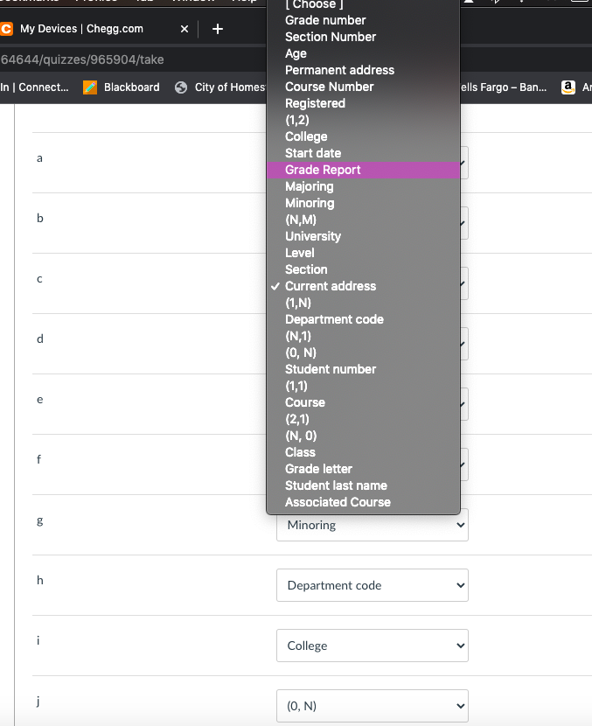592x726 pixels.
Task: Choose checked 'Current address' option
Action: [x=364, y=286]
